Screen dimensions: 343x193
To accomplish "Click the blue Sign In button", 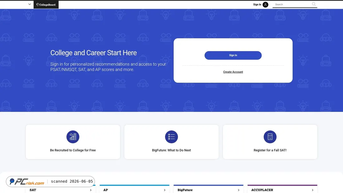I will tap(233, 55).
